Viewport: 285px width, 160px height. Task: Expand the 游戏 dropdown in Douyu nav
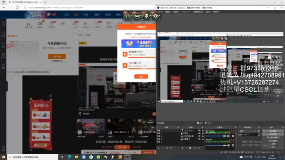[108, 15]
